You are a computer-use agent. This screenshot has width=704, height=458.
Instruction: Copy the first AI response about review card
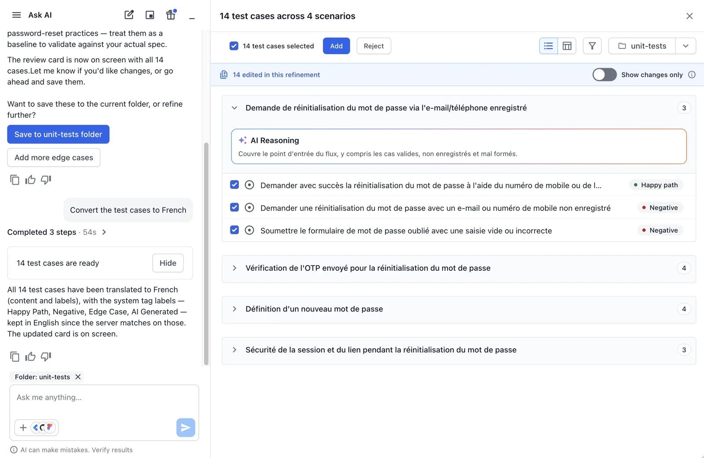coord(15,180)
